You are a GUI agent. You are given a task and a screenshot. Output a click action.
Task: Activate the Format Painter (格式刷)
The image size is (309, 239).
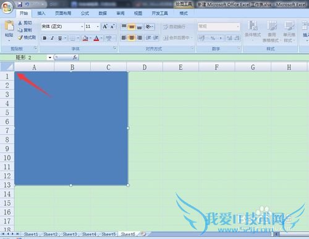tap(27, 37)
